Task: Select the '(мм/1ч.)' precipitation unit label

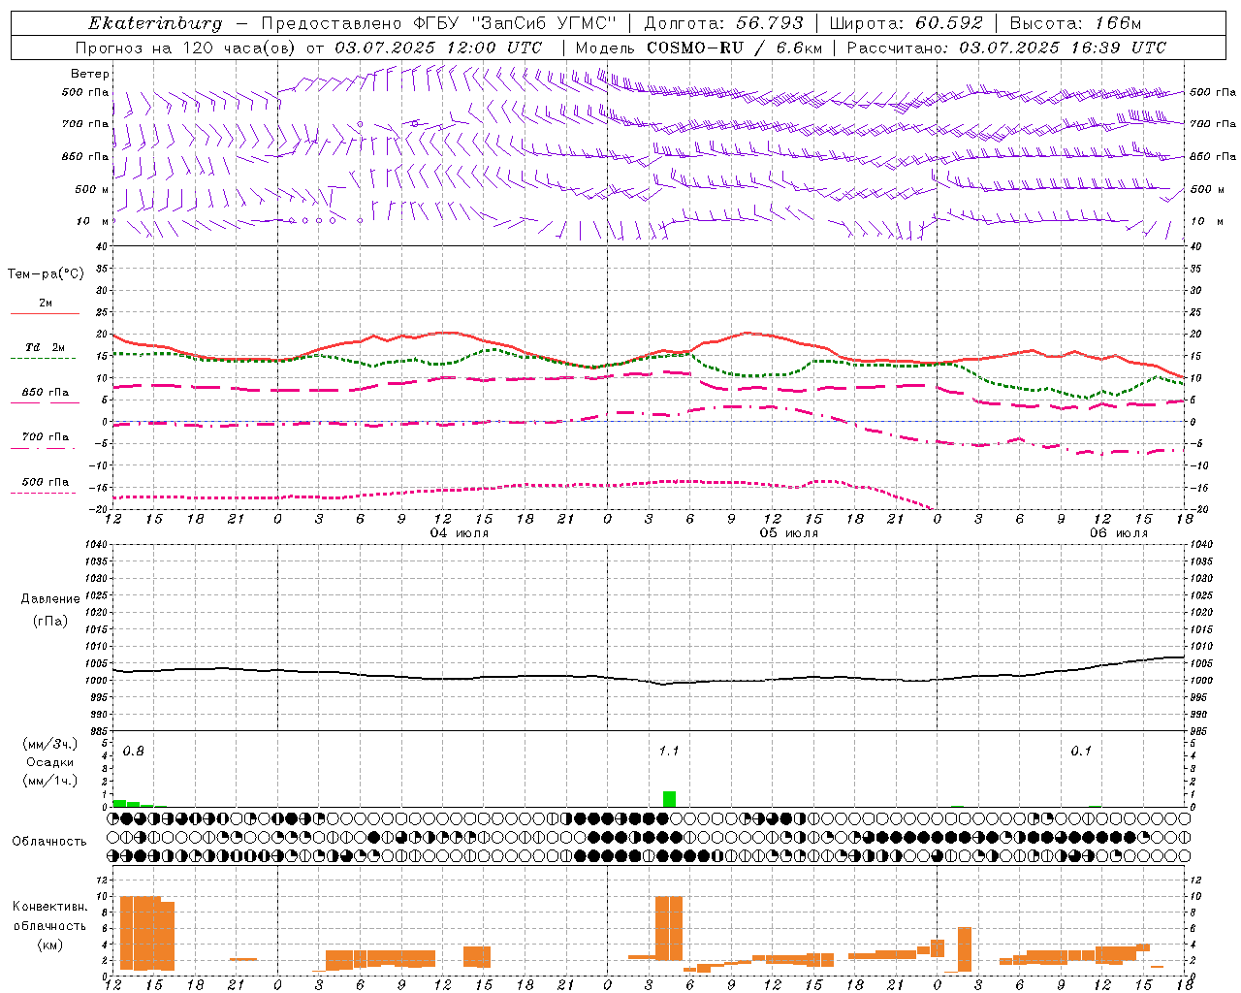Action: 50,781
